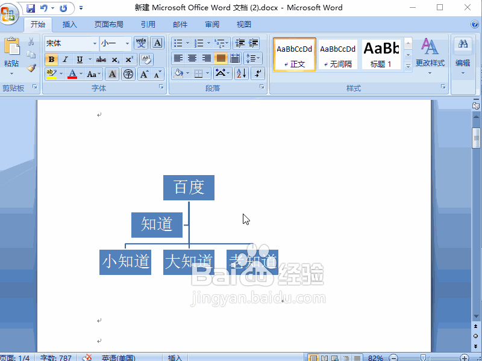Open the font name dropdown
This screenshot has height=361, width=482.
tap(95, 43)
